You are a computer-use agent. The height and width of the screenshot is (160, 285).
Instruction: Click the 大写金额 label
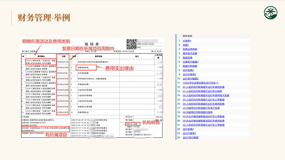click(x=26, y=117)
